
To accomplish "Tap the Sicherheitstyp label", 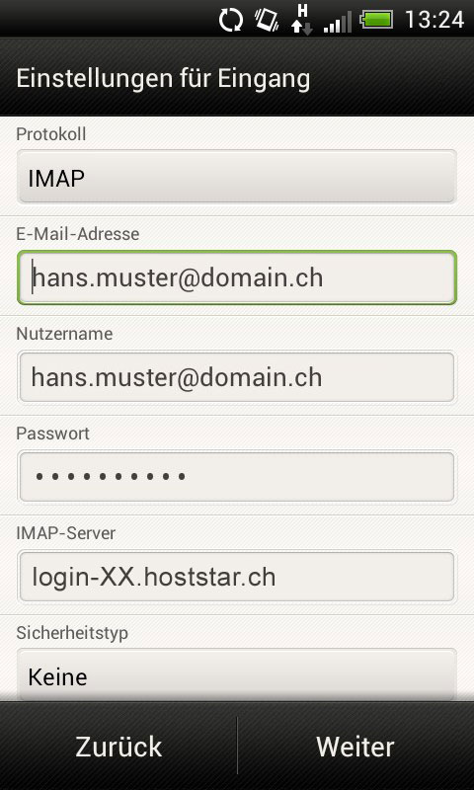I will pos(72,633).
